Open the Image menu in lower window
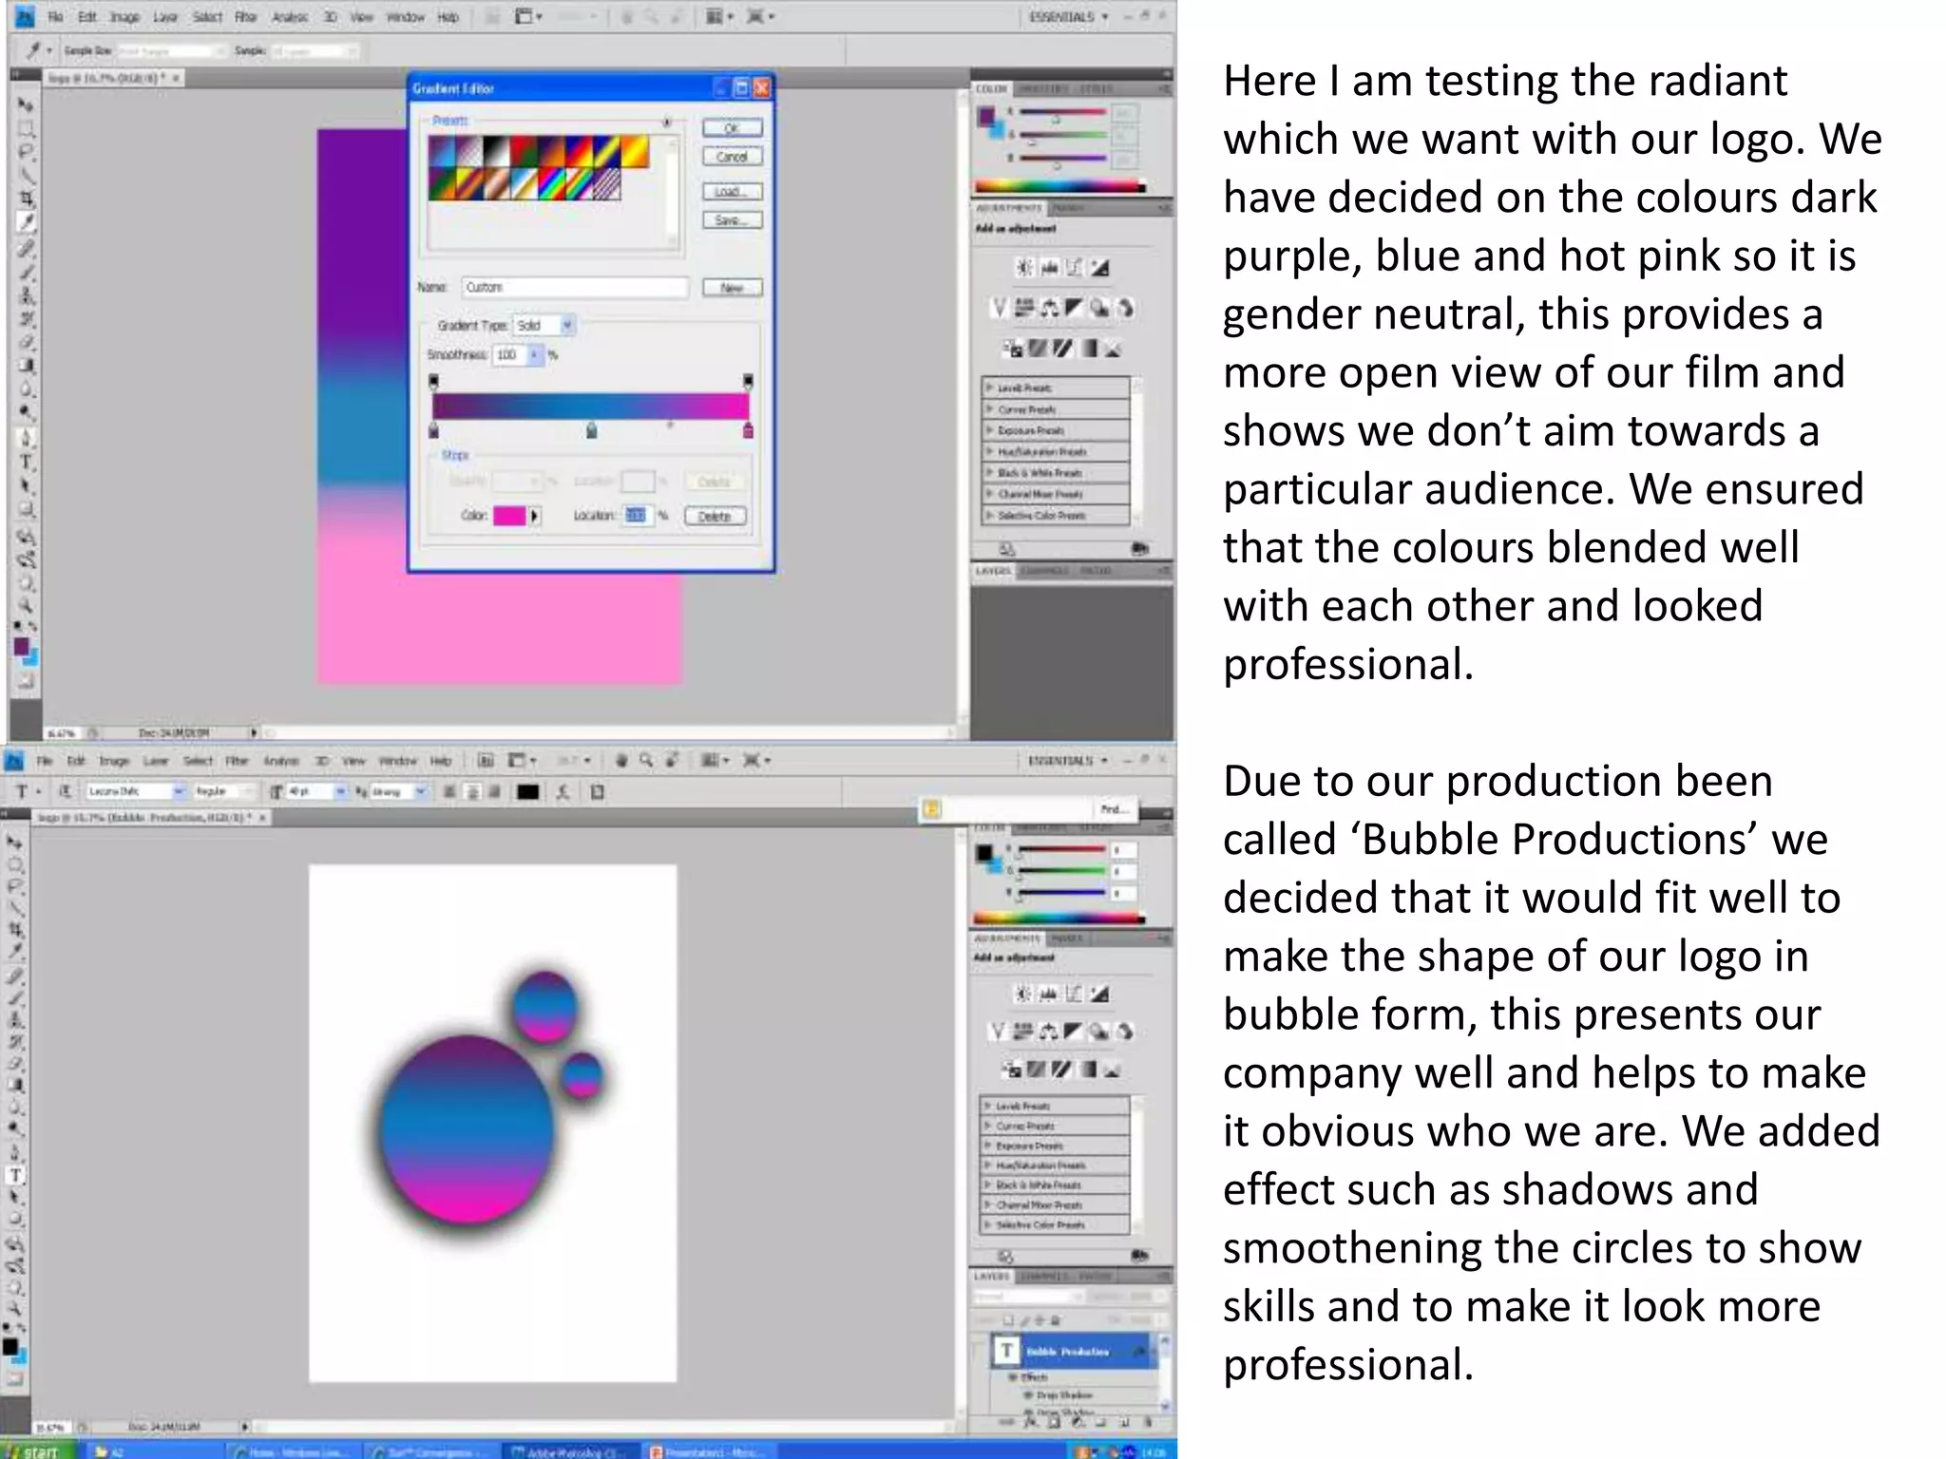The height and width of the screenshot is (1459, 1946). point(114,761)
